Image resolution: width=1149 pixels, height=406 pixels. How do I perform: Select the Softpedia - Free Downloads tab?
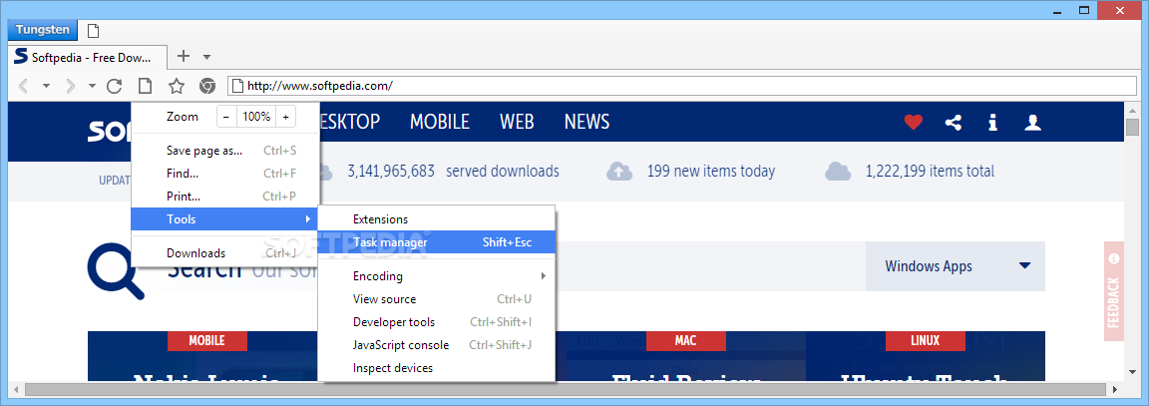point(88,57)
